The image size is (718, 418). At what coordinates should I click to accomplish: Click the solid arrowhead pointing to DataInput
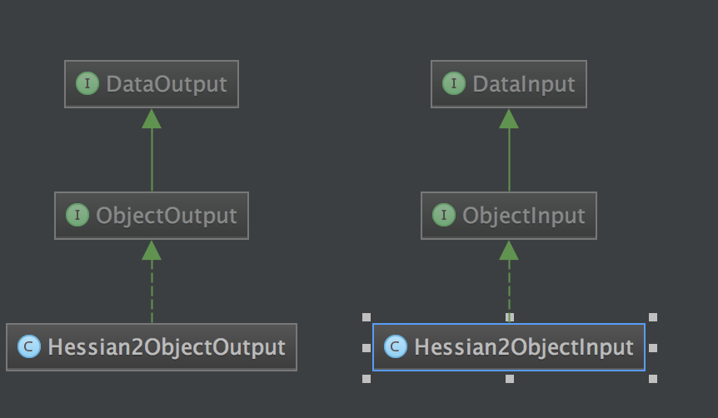pos(509,118)
